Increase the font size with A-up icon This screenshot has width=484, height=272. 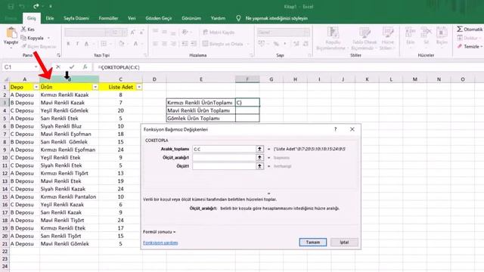(133, 32)
